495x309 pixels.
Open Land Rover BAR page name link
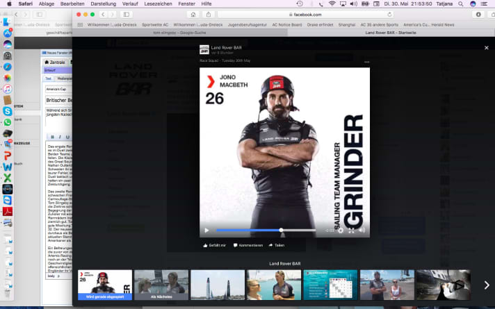coord(227,48)
